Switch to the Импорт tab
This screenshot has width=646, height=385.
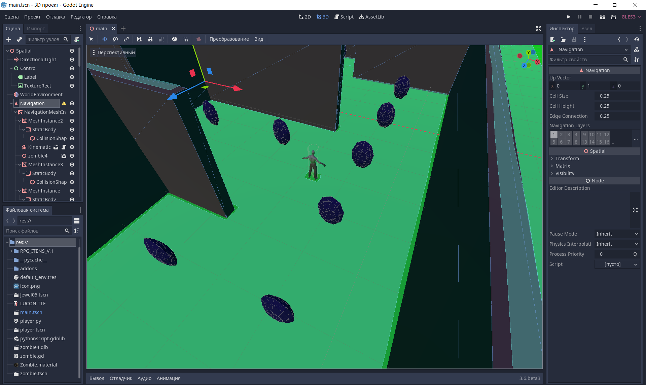click(36, 29)
